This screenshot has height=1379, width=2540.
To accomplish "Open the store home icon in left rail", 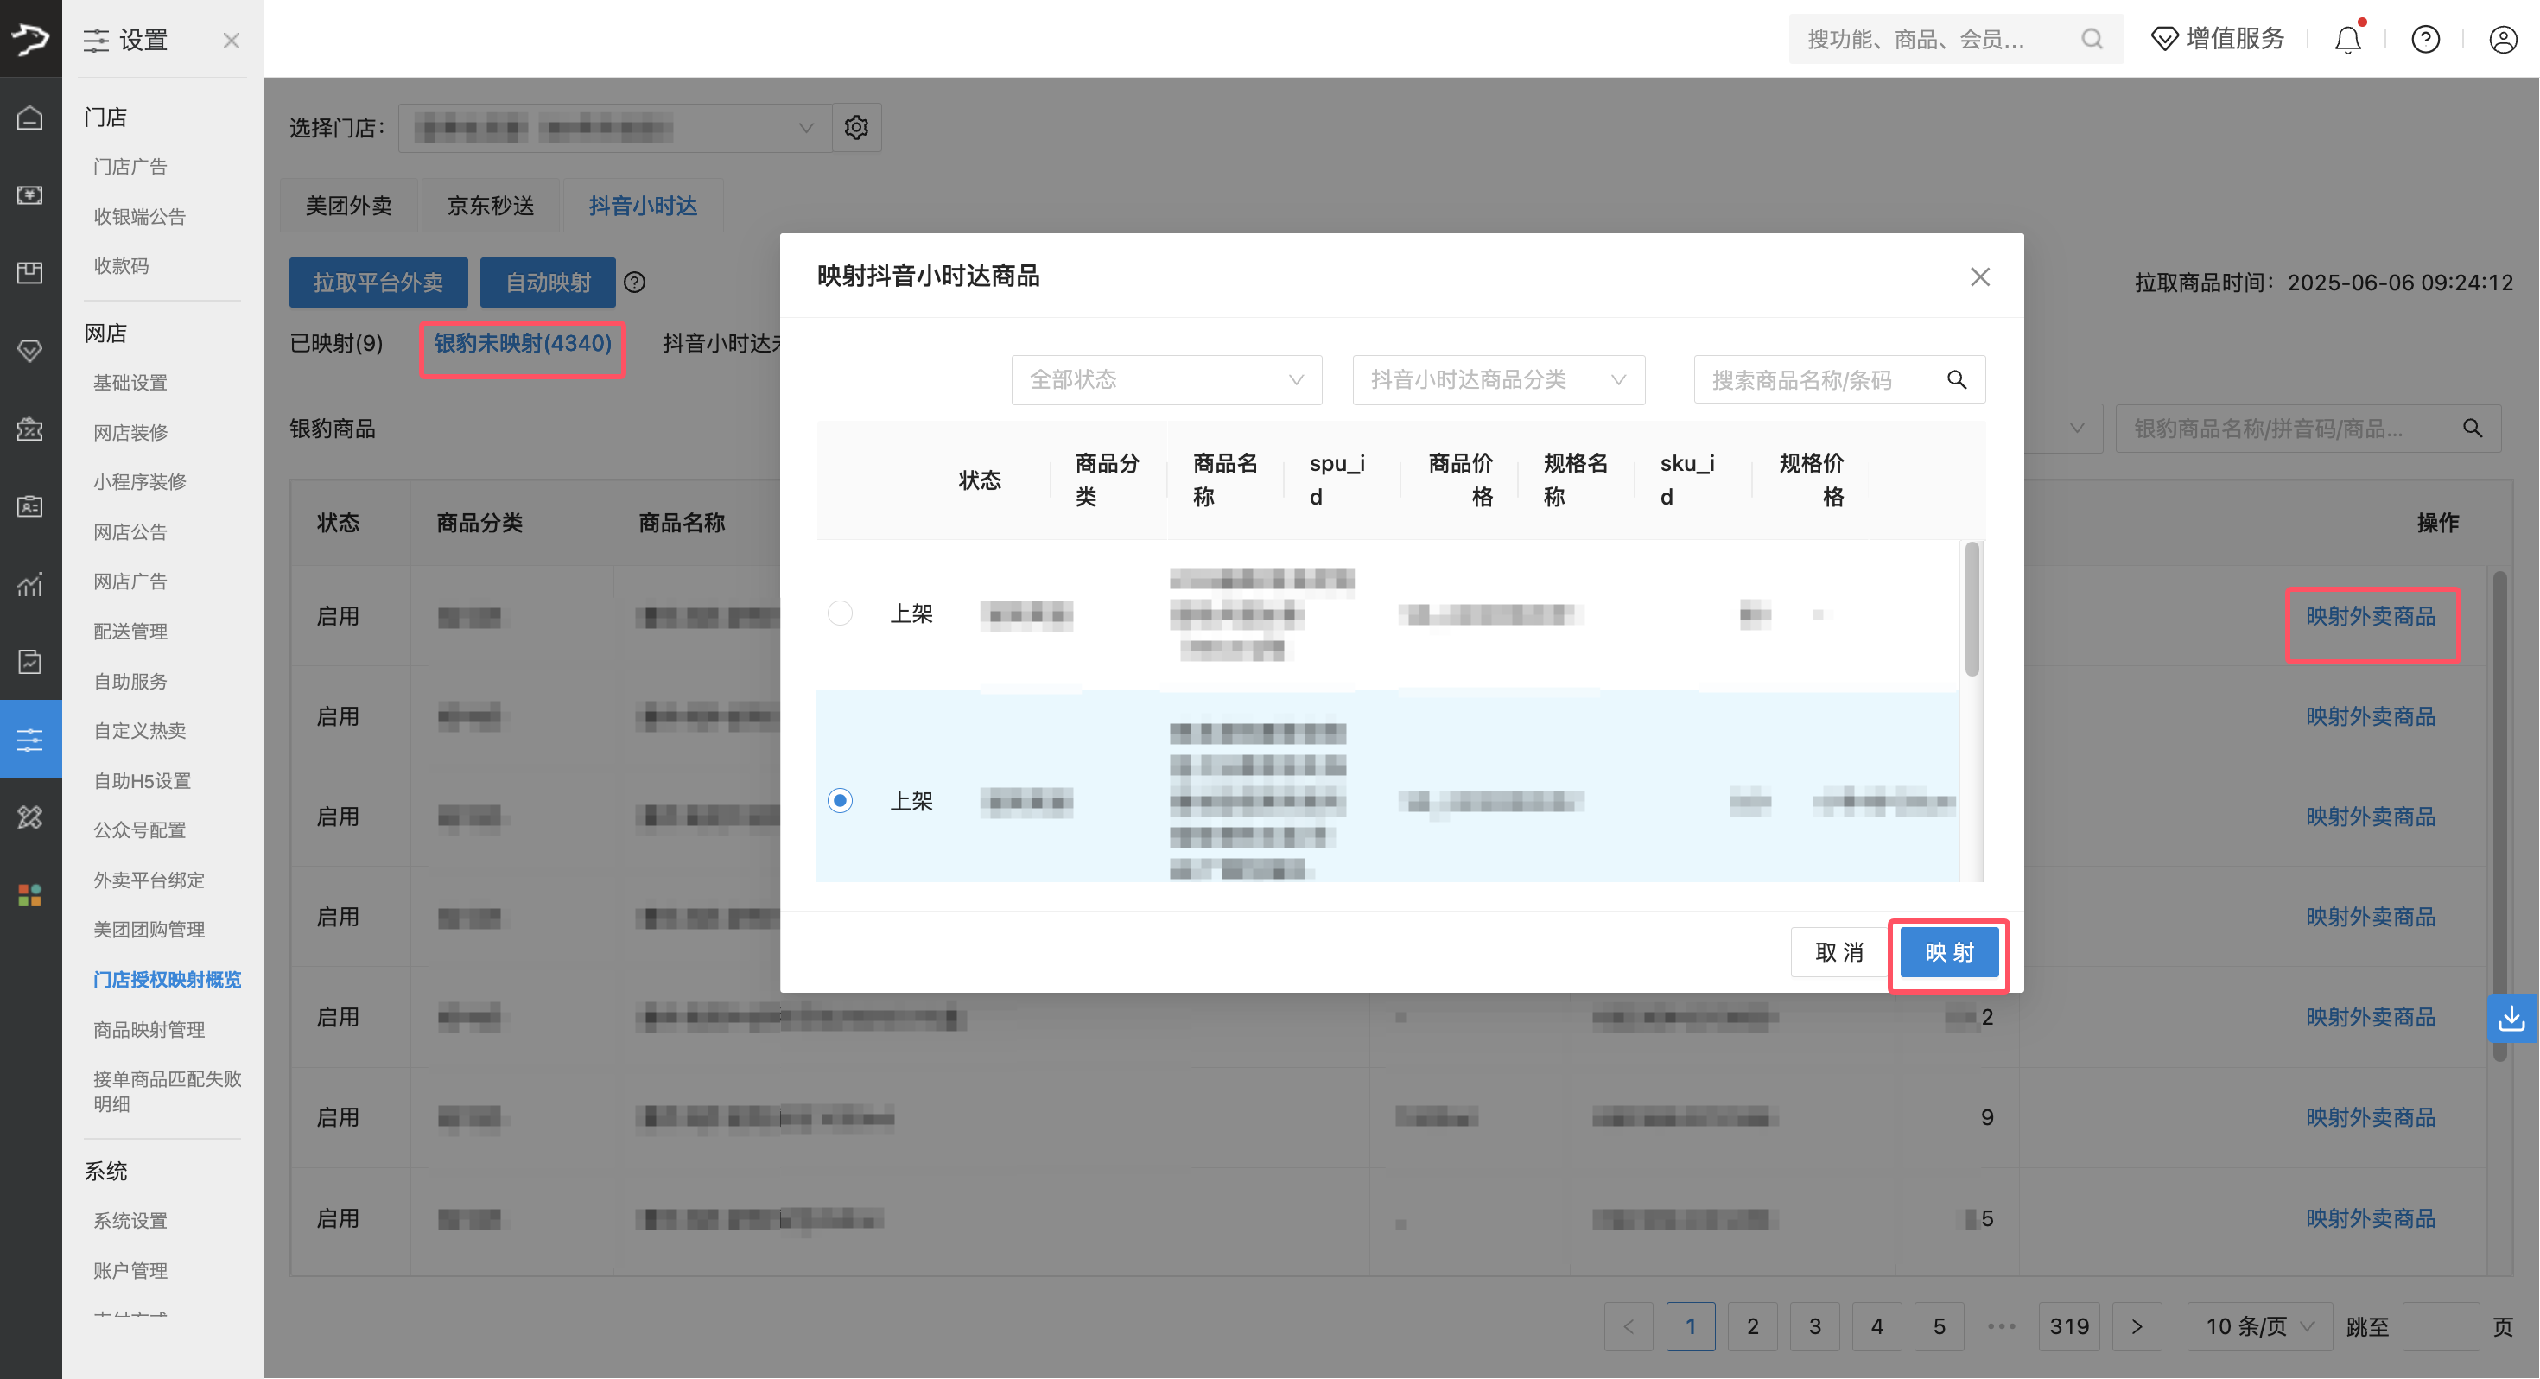I will [x=30, y=118].
